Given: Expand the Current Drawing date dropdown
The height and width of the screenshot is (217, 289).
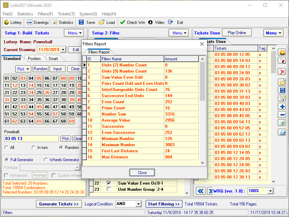Looking at the screenshot, I should [x=63, y=50].
